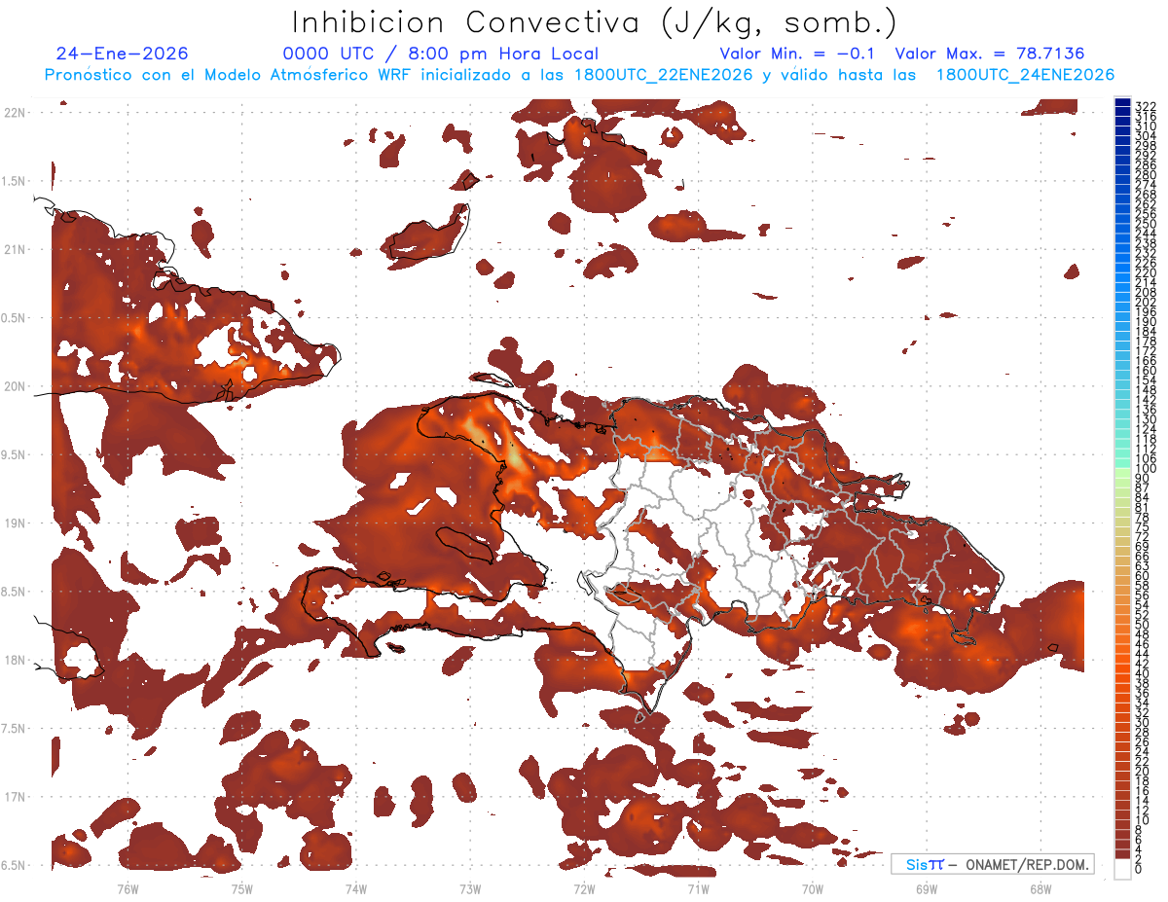Click the "76W" longitude label

pos(128,888)
